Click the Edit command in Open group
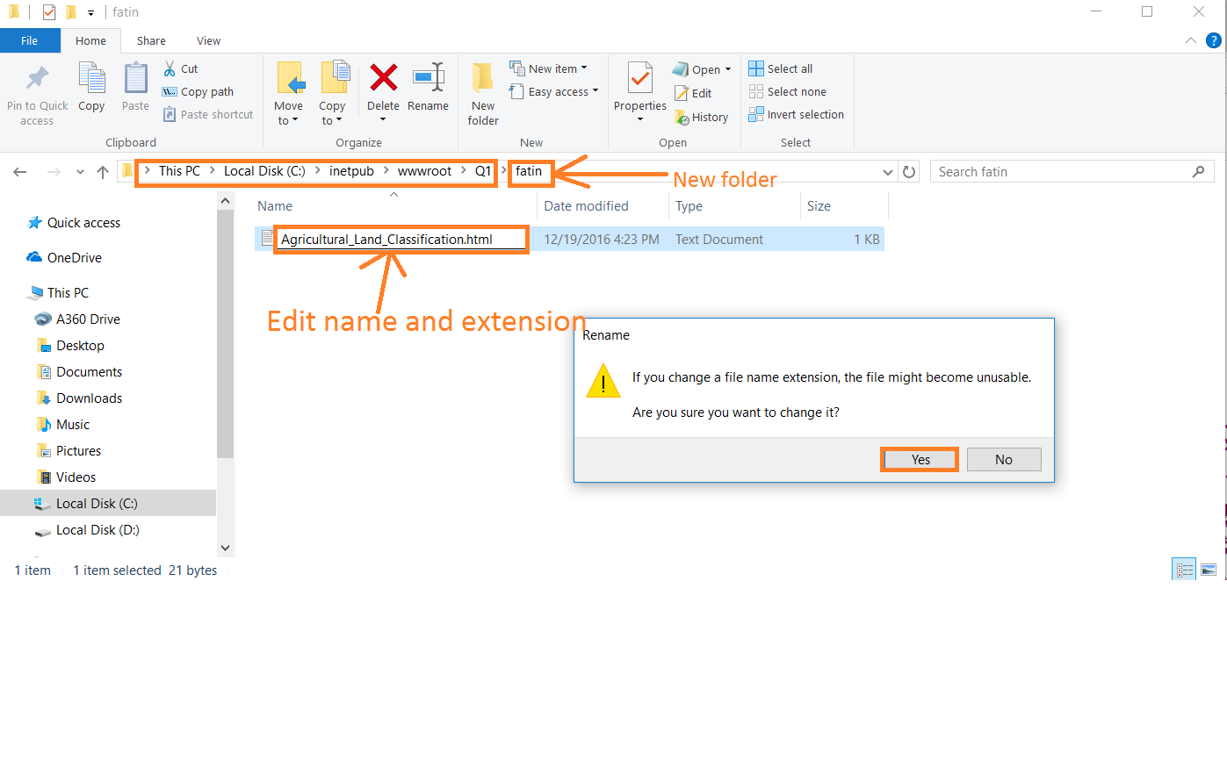The height and width of the screenshot is (782, 1227). [x=693, y=93]
